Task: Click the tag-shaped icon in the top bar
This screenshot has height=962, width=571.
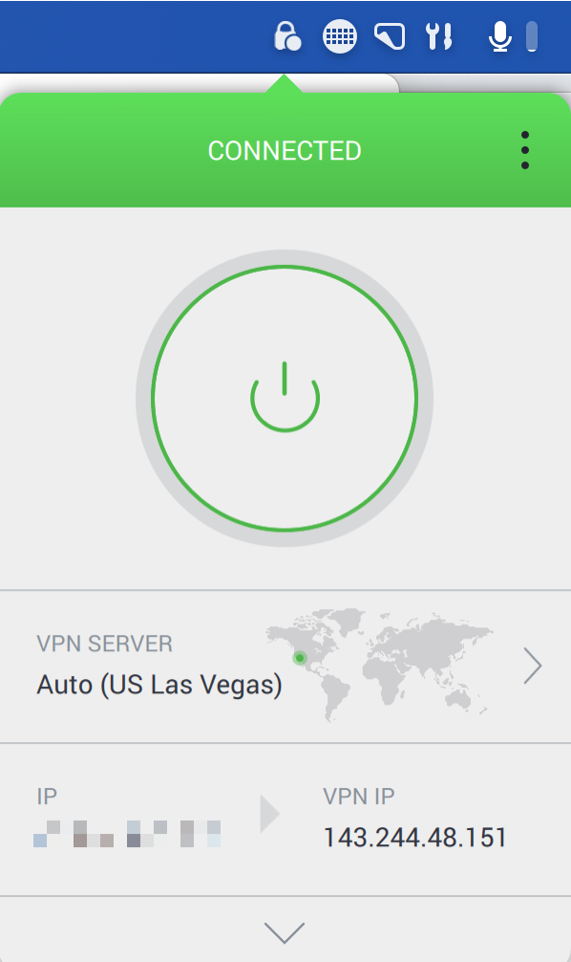Action: point(391,36)
